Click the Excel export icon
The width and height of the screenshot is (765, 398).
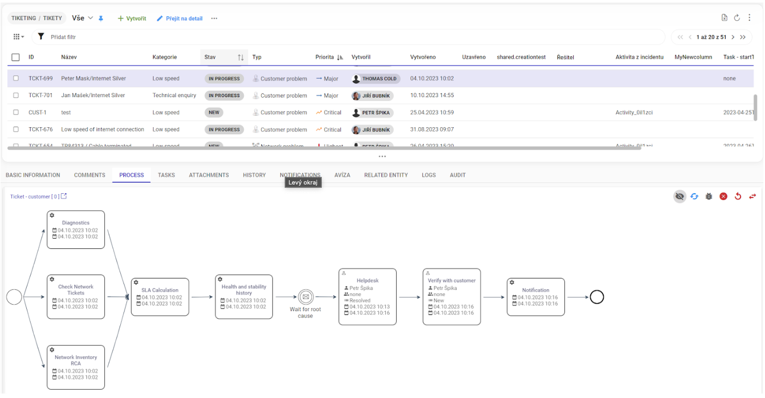(725, 18)
